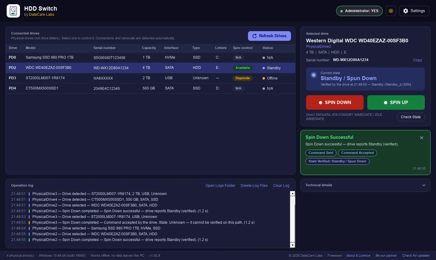Click the Check State button
Image resolution: width=436 pixels, height=260 pixels.
coord(411,117)
